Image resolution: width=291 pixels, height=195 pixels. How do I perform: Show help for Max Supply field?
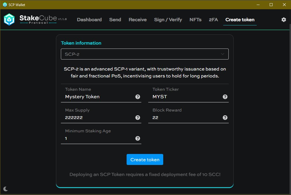pos(138,118)
